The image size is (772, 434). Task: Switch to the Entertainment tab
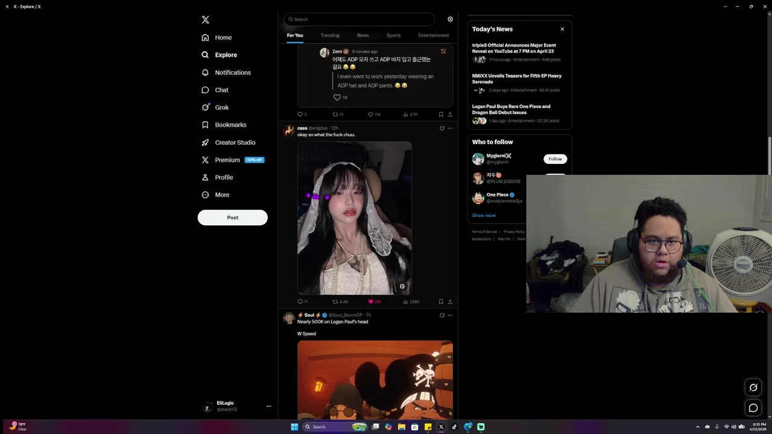tap(434, 35)
